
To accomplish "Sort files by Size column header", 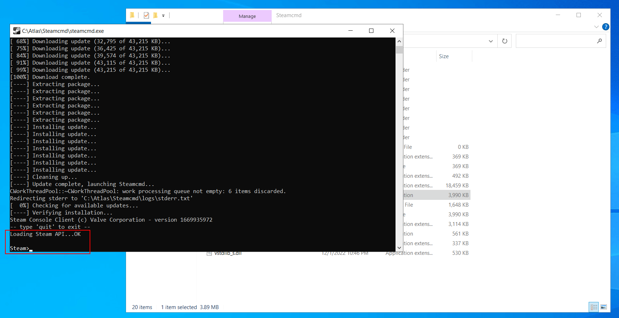I will coord(444,56).
